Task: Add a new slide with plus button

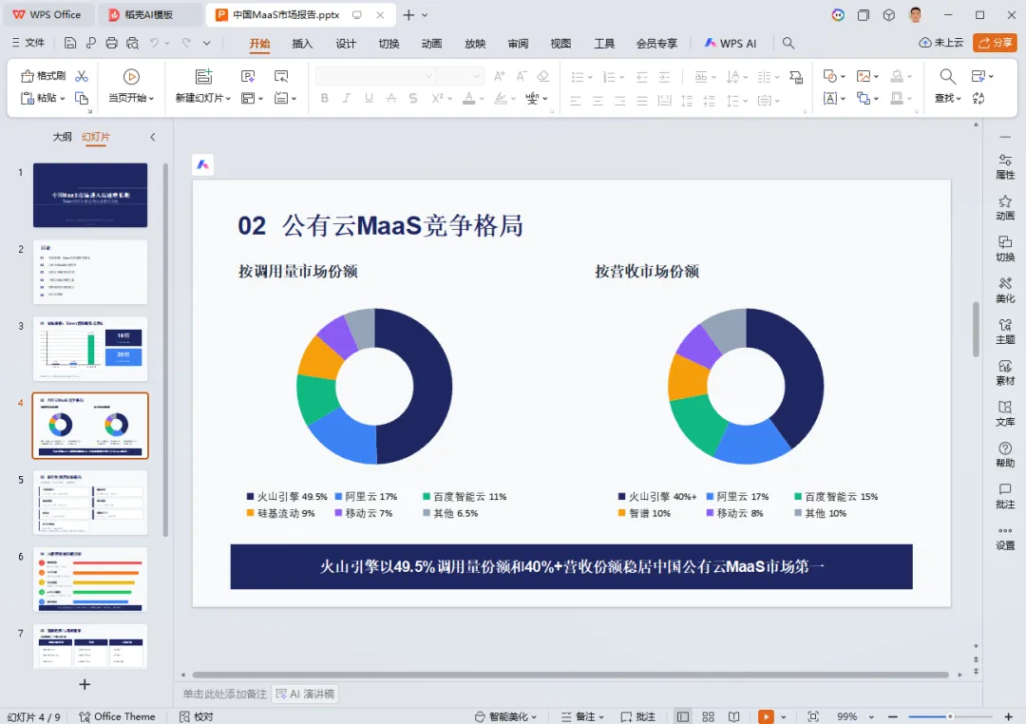Action: click(x=85, y=684)
